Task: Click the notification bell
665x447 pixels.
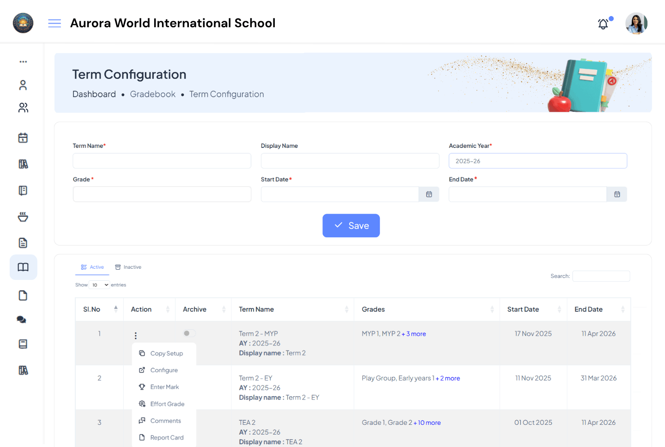Action: pyautogui.click(x=603, y=24)
